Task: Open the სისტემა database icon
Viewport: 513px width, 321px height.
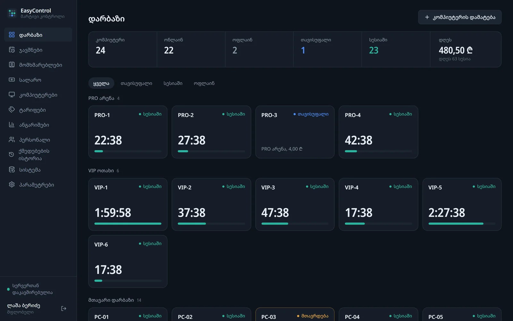Action: (x=12, y=169)
